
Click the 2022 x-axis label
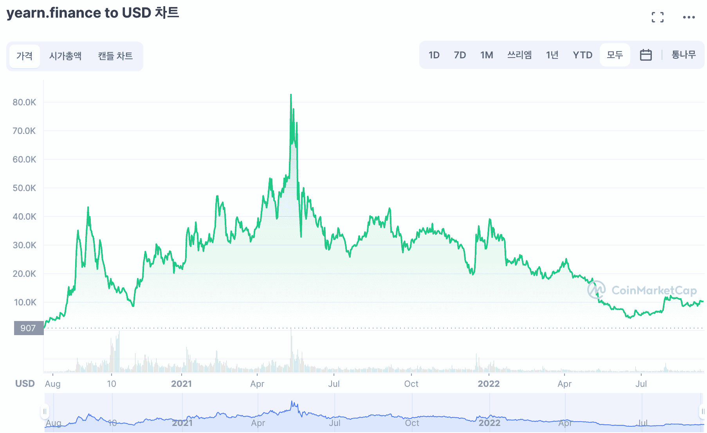(x=489, y=384)
